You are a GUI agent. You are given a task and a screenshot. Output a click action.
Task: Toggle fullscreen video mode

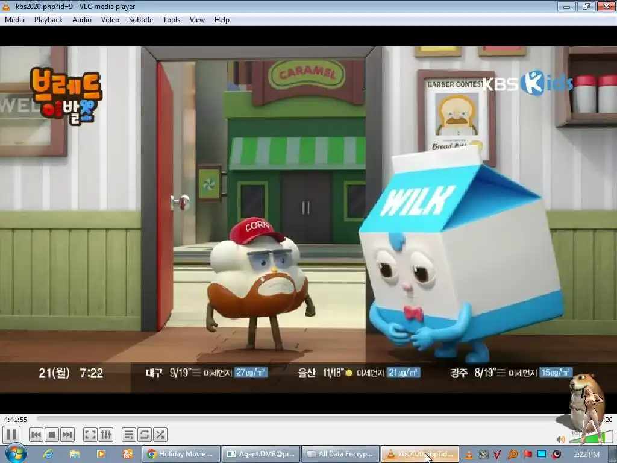[x=90, y=435]
